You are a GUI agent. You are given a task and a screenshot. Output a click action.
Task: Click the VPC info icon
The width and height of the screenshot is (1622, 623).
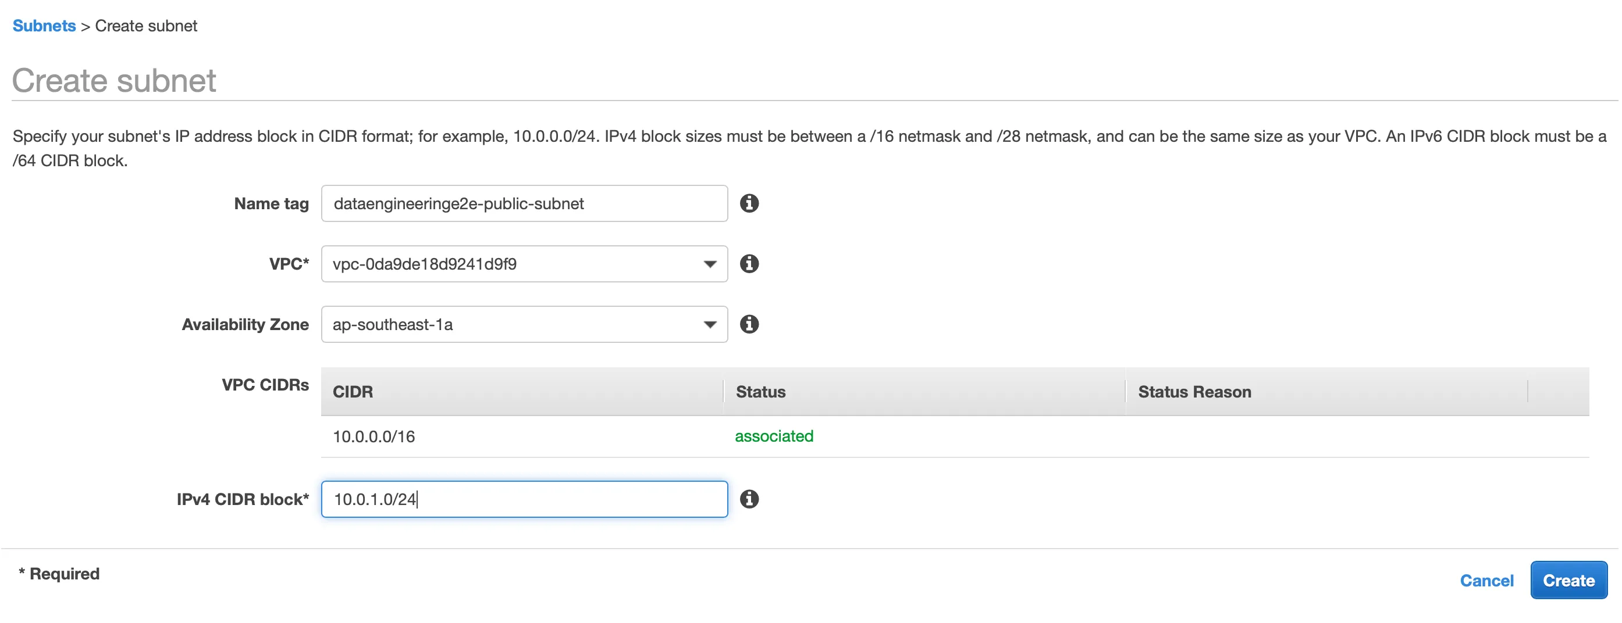click(x=749, y=264)
